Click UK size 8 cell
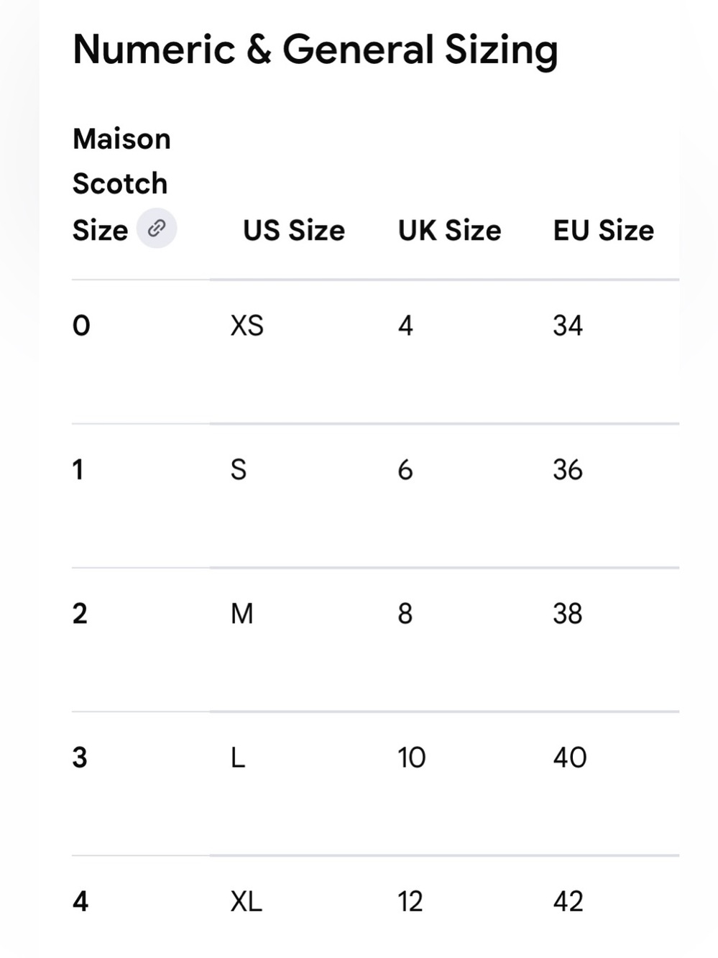718x958 pixels. [x=405, y=614]
